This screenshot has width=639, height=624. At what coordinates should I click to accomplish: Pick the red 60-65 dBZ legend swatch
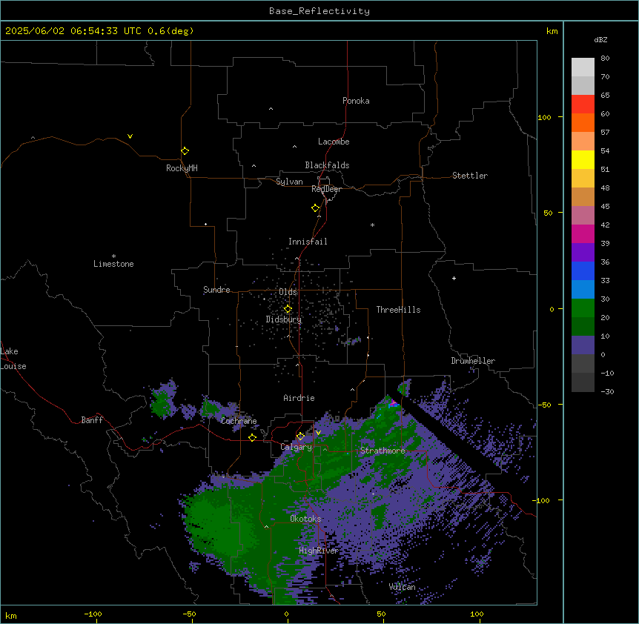583,104
